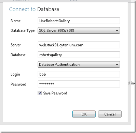The width and height of the screenshot is (136, 133).
Task: Click the Name label text
Action: 16,21
